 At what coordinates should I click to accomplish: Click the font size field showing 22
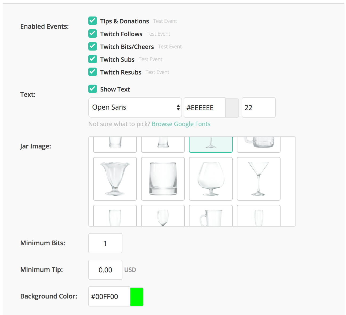[259, 107]
